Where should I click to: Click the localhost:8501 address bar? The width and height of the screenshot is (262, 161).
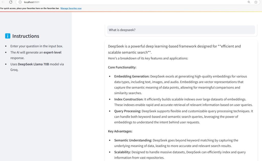128,2
